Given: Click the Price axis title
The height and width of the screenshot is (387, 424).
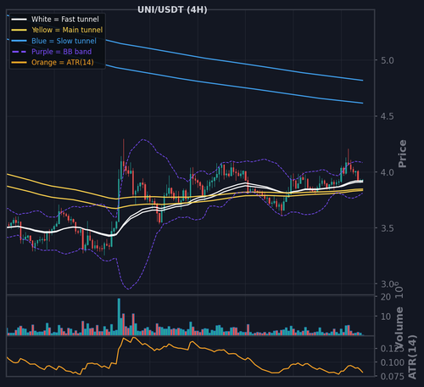Looking at the screenshot, I should point(402,154).
